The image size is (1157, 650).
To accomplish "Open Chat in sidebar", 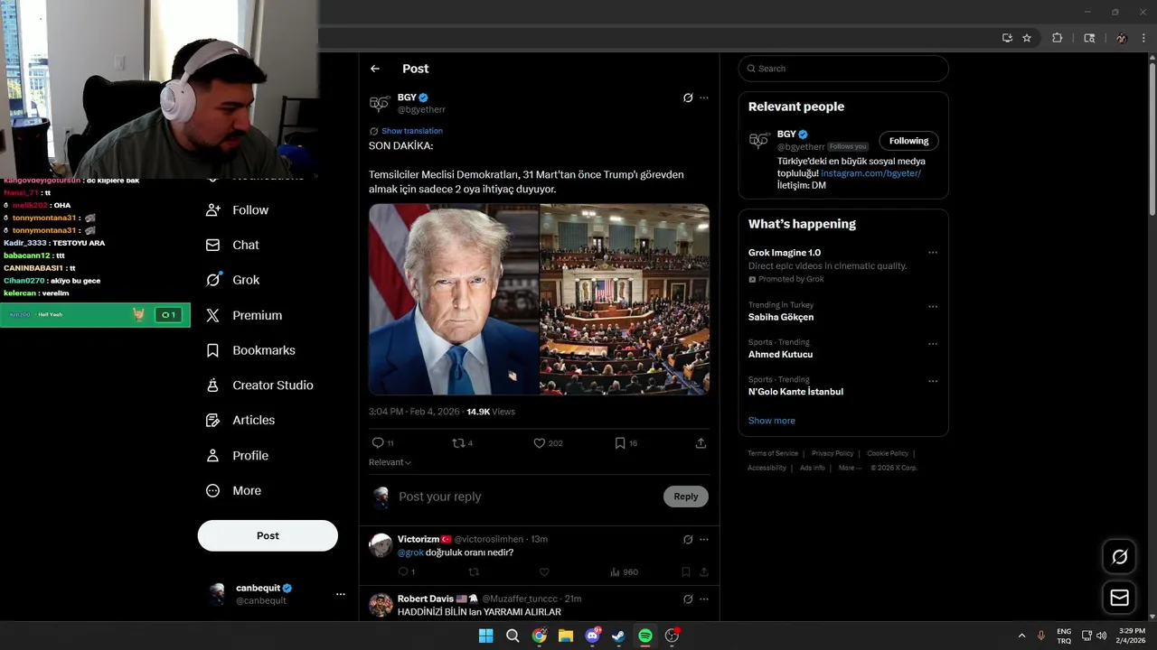I will tap(233, 246).
